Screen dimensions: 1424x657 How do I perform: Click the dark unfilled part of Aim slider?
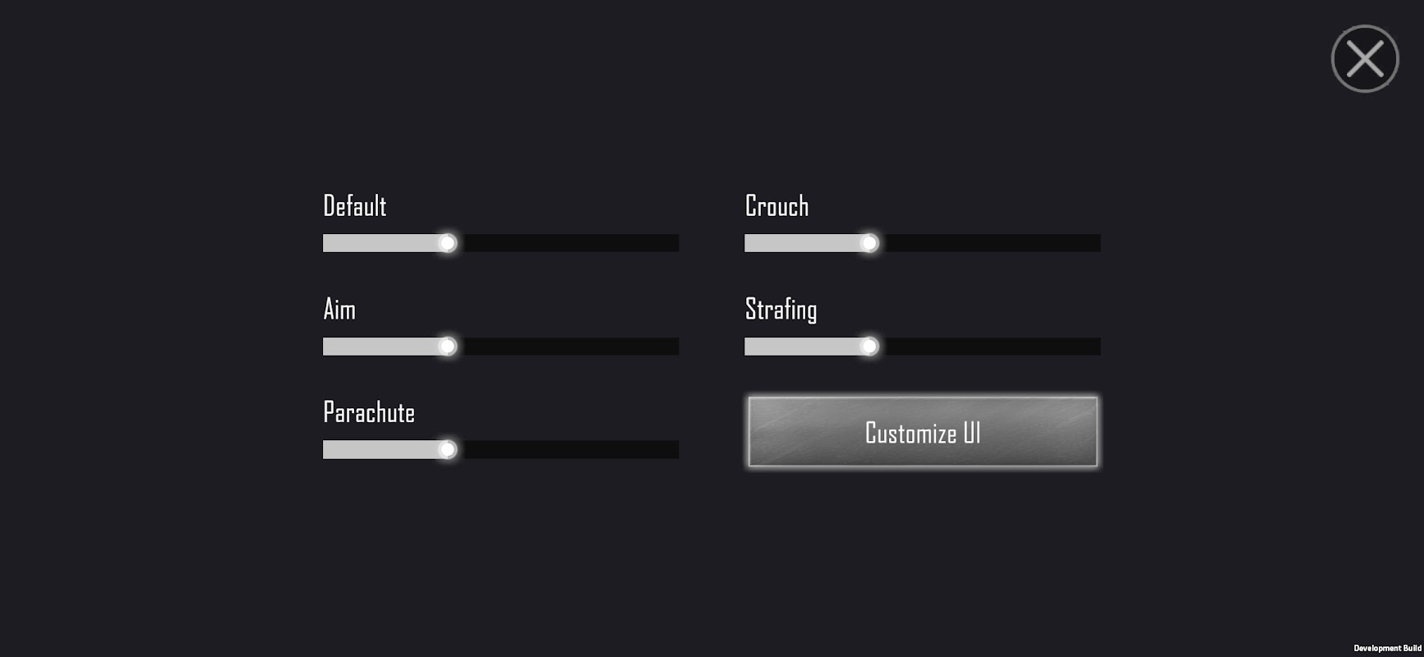[571, 347]
